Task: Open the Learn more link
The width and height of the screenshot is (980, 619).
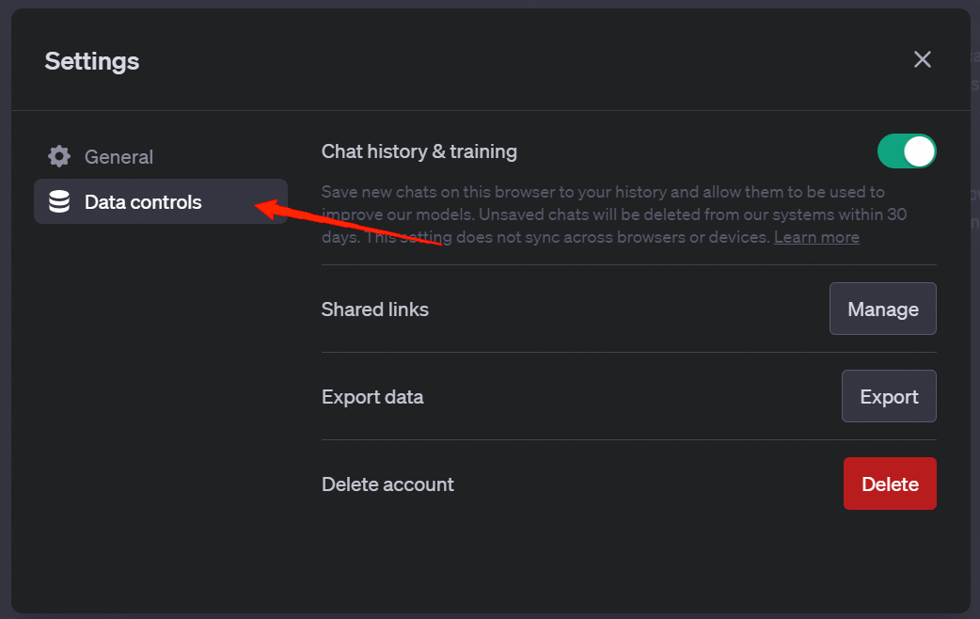Action: point(815,236)
